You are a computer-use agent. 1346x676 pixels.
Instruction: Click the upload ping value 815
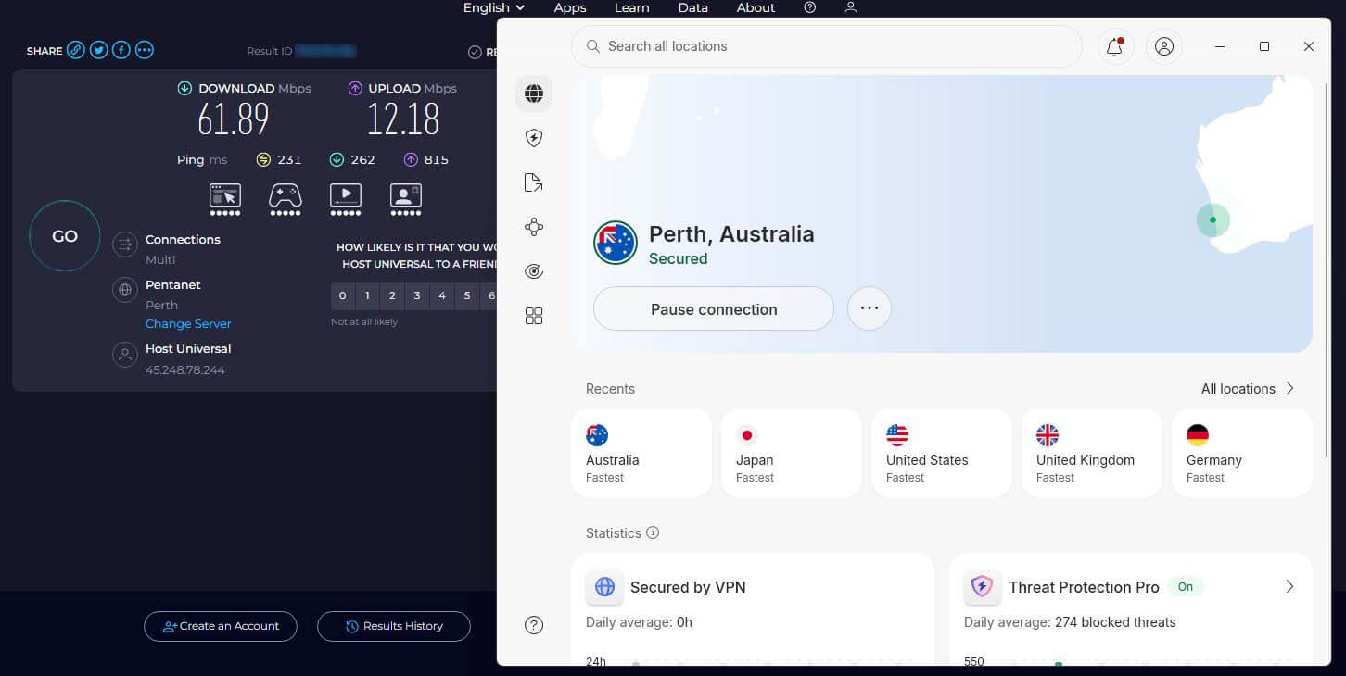tap(436, 159)
